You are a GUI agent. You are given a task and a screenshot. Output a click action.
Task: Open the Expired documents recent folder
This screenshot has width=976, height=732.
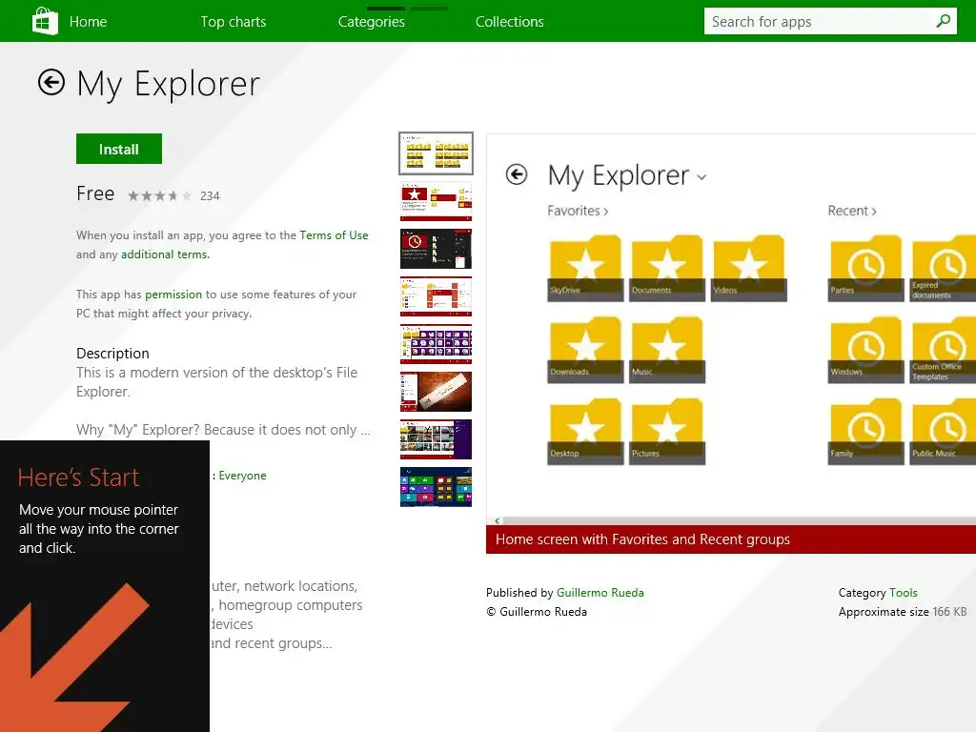pos(944,268)
